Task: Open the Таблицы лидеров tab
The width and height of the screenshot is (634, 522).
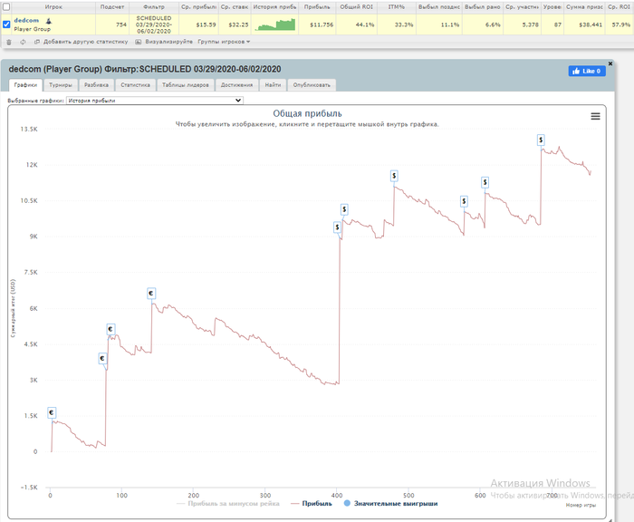Action: (x=186, y=85)
